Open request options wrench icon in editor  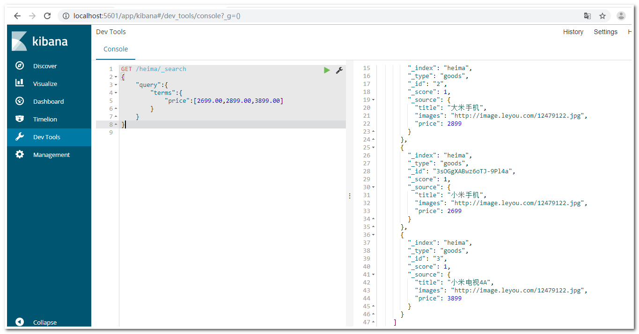click(x=339, y=70)
